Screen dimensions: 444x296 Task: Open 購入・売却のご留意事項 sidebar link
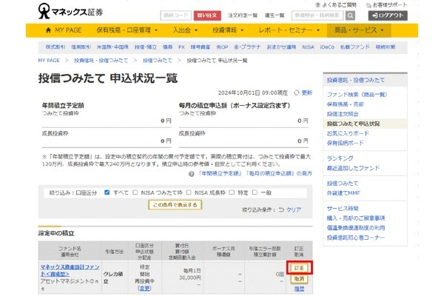point(356,218)
